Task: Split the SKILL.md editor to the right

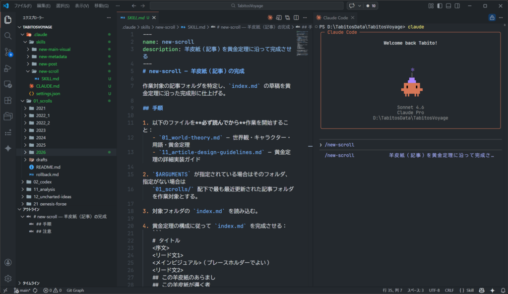Action: [296, 17]
